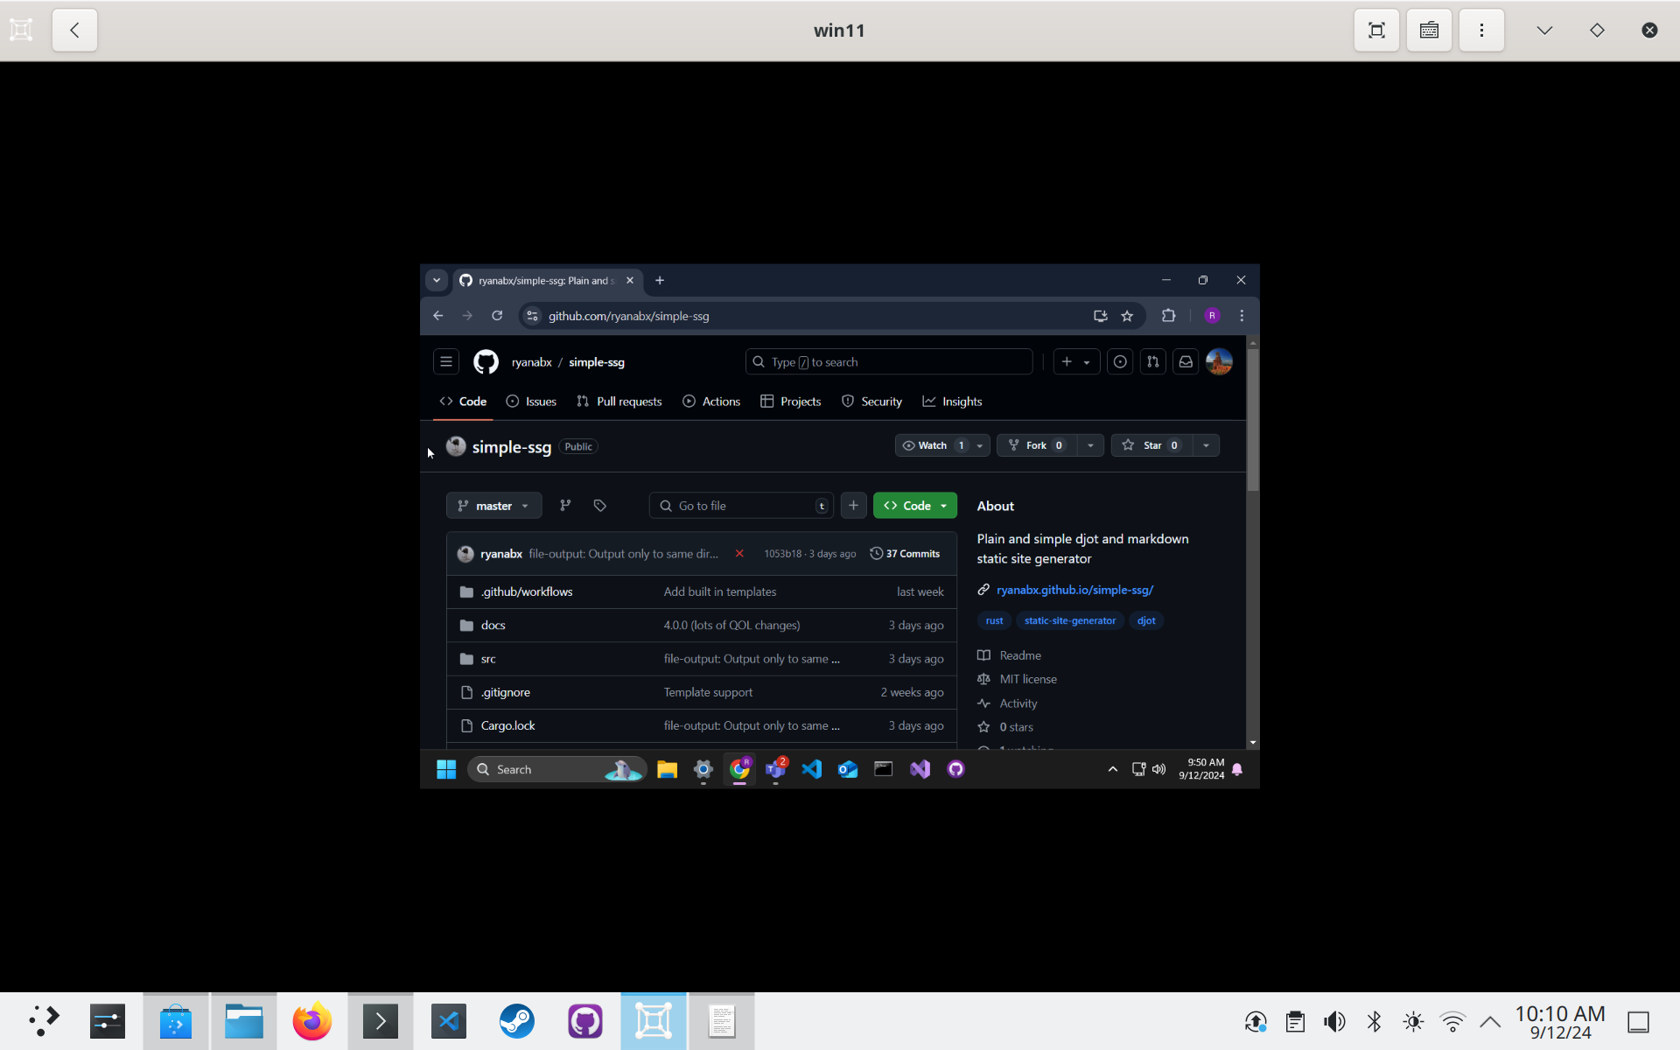Click the Chrome address bar URL

point(628,316)
